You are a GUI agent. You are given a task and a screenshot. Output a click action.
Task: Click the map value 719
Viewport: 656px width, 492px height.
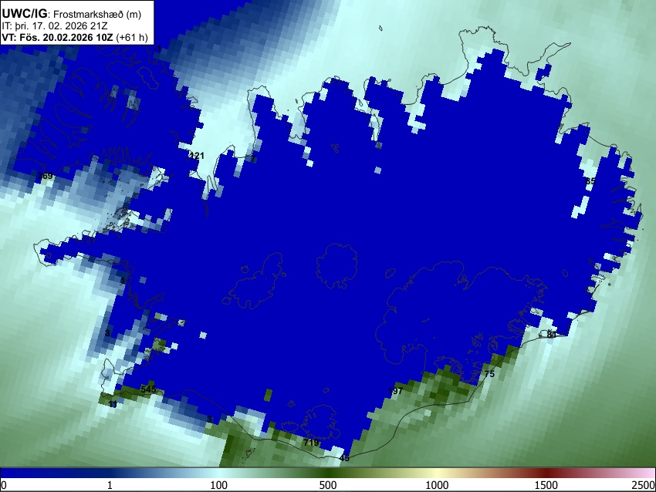tap(311, 442)
